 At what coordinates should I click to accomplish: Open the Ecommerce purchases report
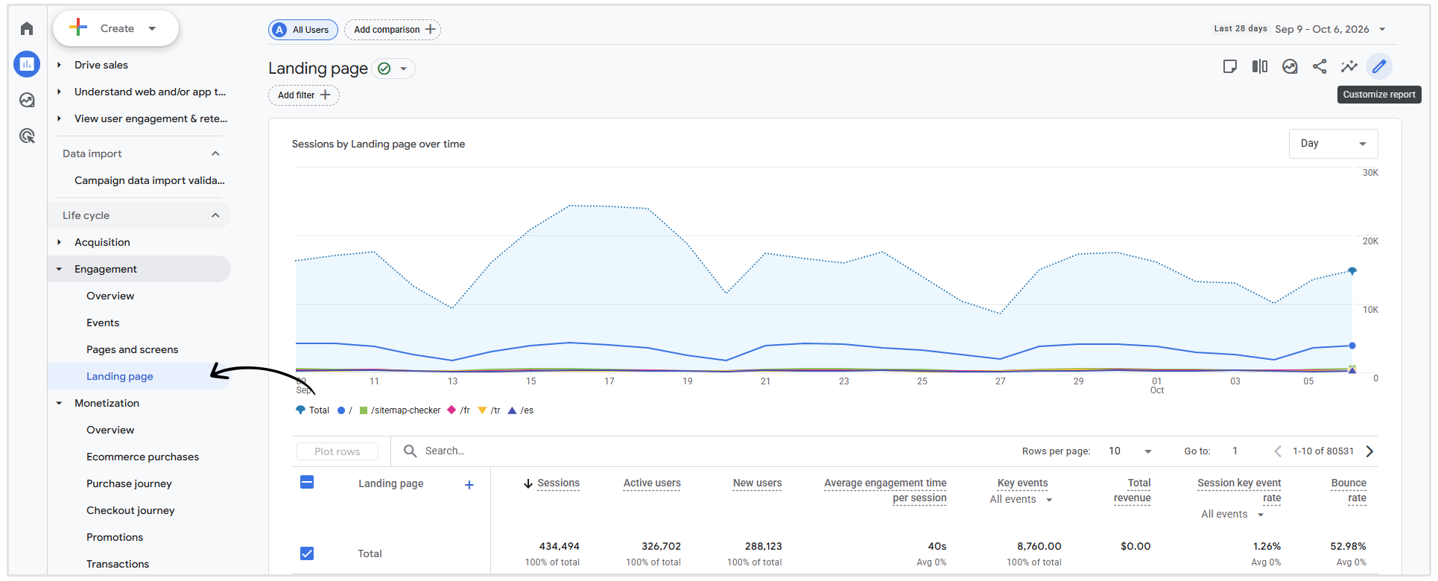(x=142, y=457)
